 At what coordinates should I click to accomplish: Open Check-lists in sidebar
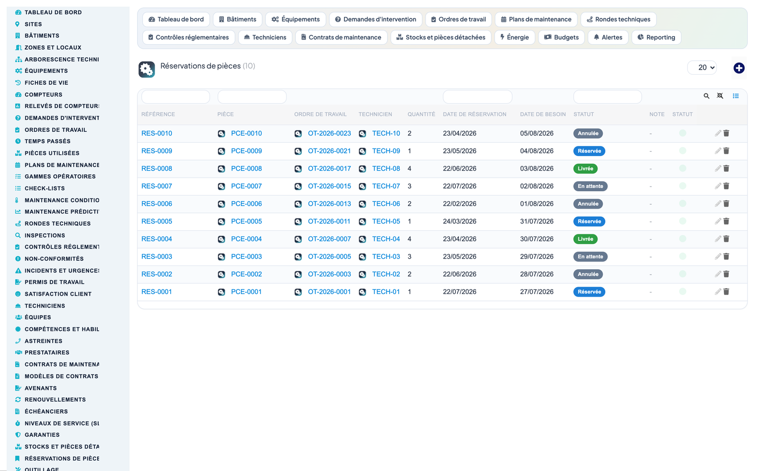click(44, 189)
